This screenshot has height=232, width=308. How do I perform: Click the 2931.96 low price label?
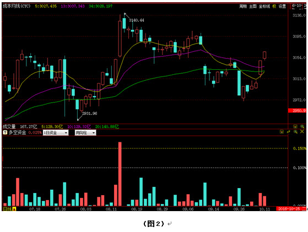89,113
